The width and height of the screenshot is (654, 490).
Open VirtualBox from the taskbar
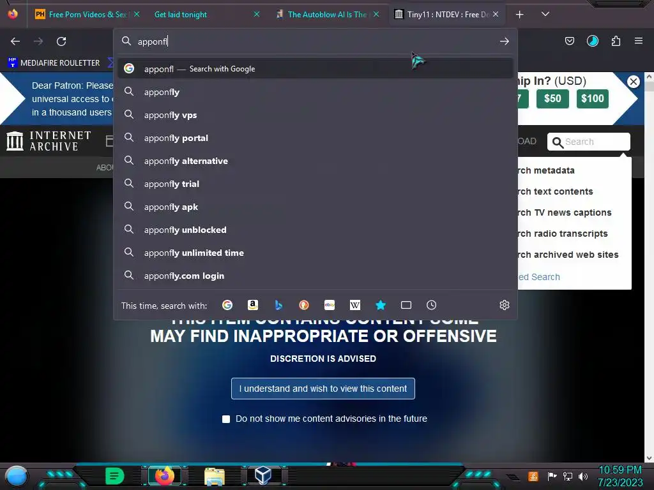(263, 476)
